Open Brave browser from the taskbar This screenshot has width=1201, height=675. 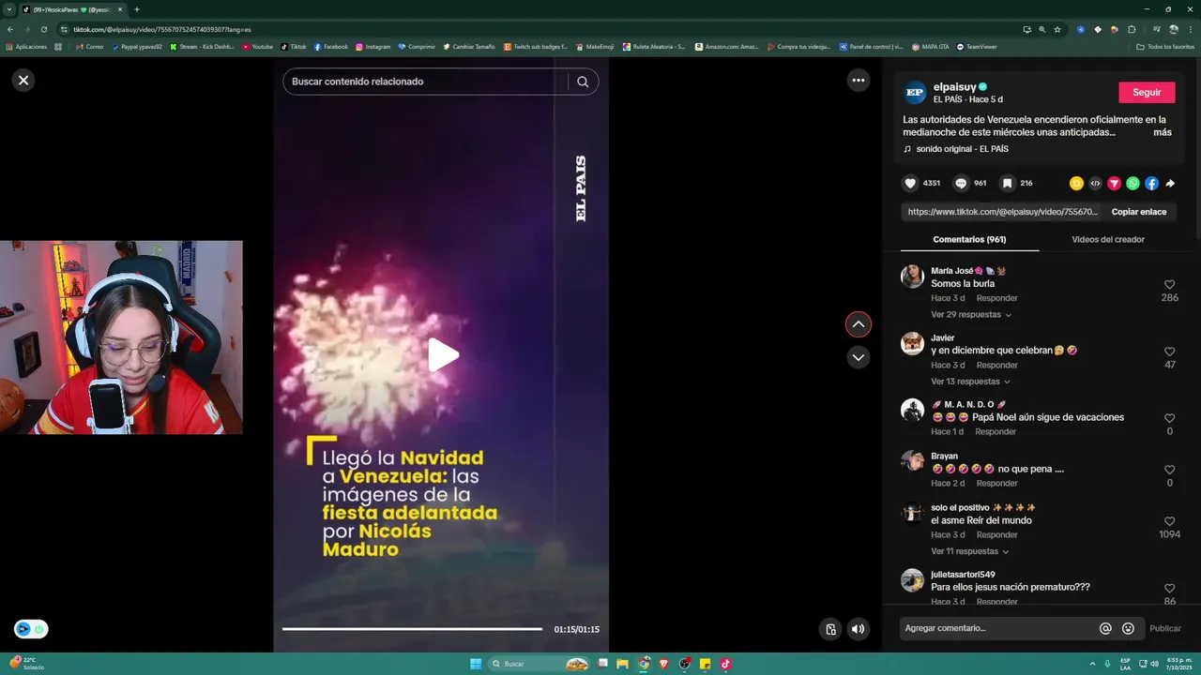664,664
